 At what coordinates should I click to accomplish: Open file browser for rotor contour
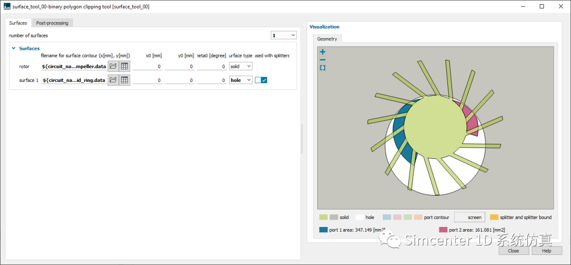coord(113,66)
